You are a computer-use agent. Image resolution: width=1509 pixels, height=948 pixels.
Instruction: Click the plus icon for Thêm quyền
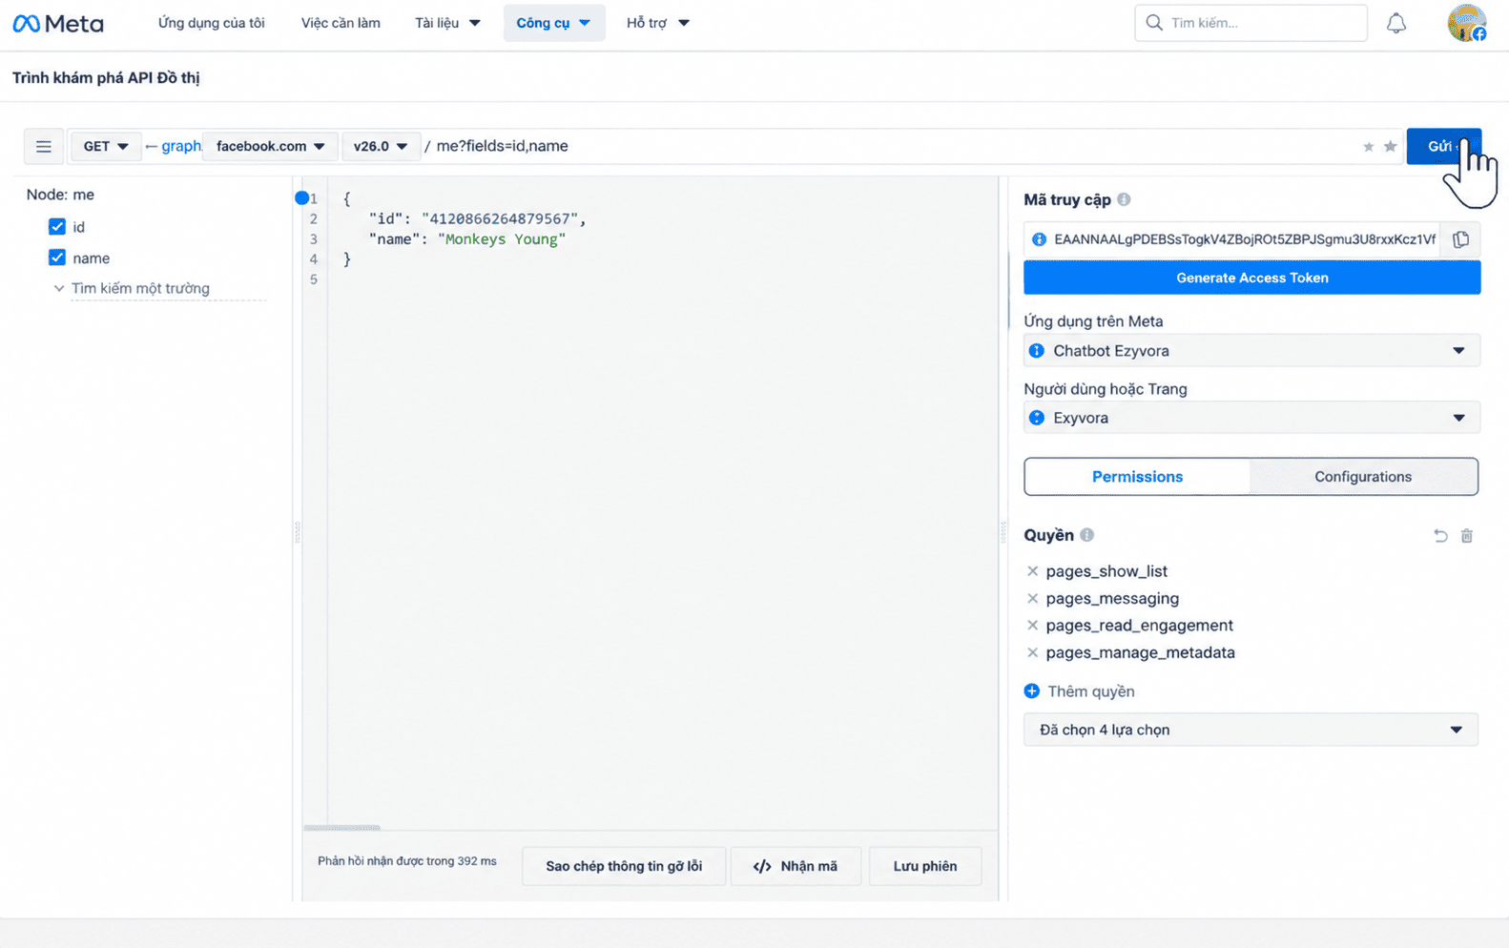pos(1032,691)
